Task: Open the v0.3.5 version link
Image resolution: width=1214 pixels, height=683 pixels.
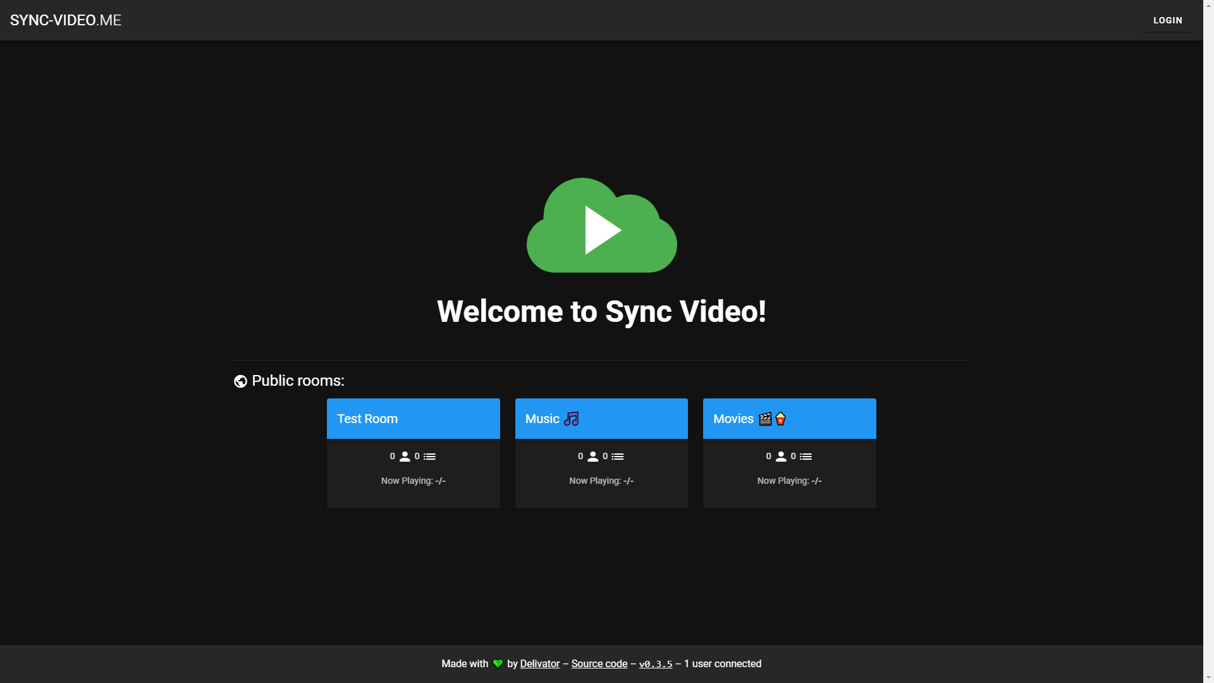Action: point(656,664)
